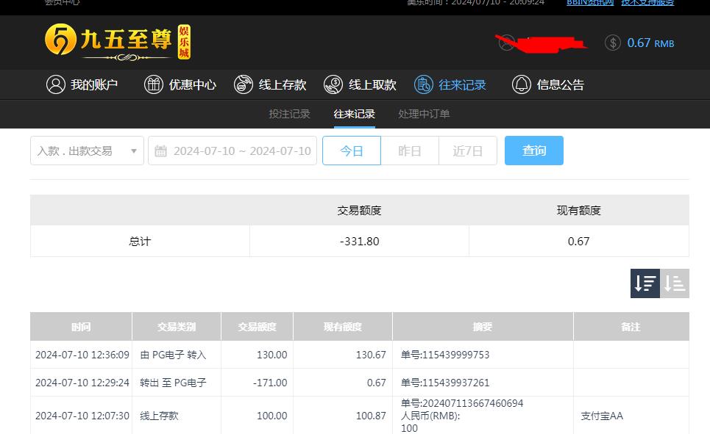Enable ascending sort with the light sort icon
The height and width of the screenshot is (434, 710).
pyautogui.click(x=675, y=283)
